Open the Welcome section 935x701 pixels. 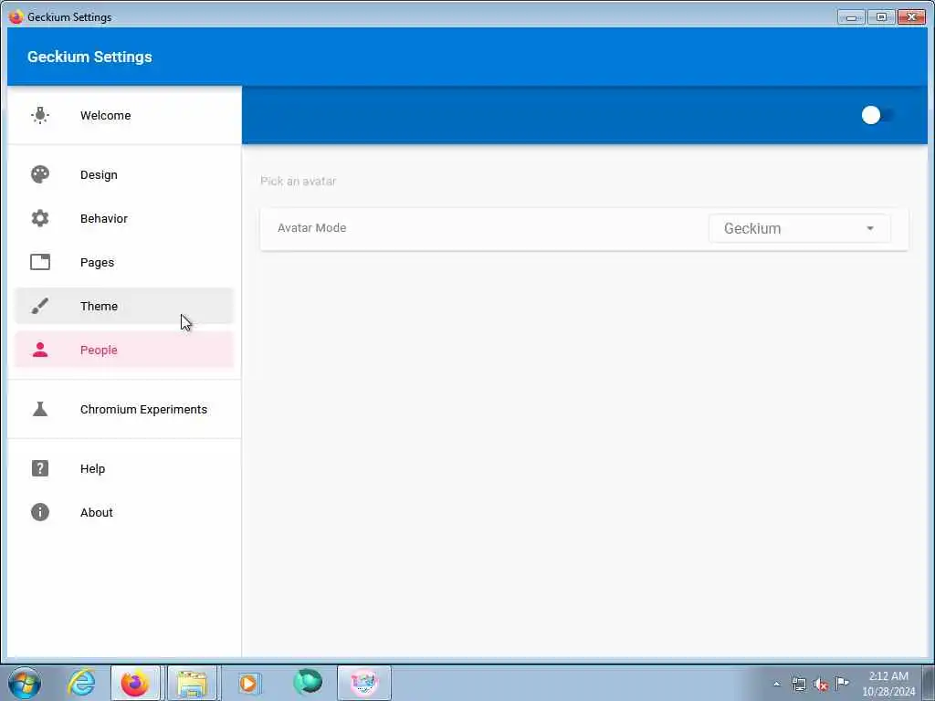(x=124, y=115)
